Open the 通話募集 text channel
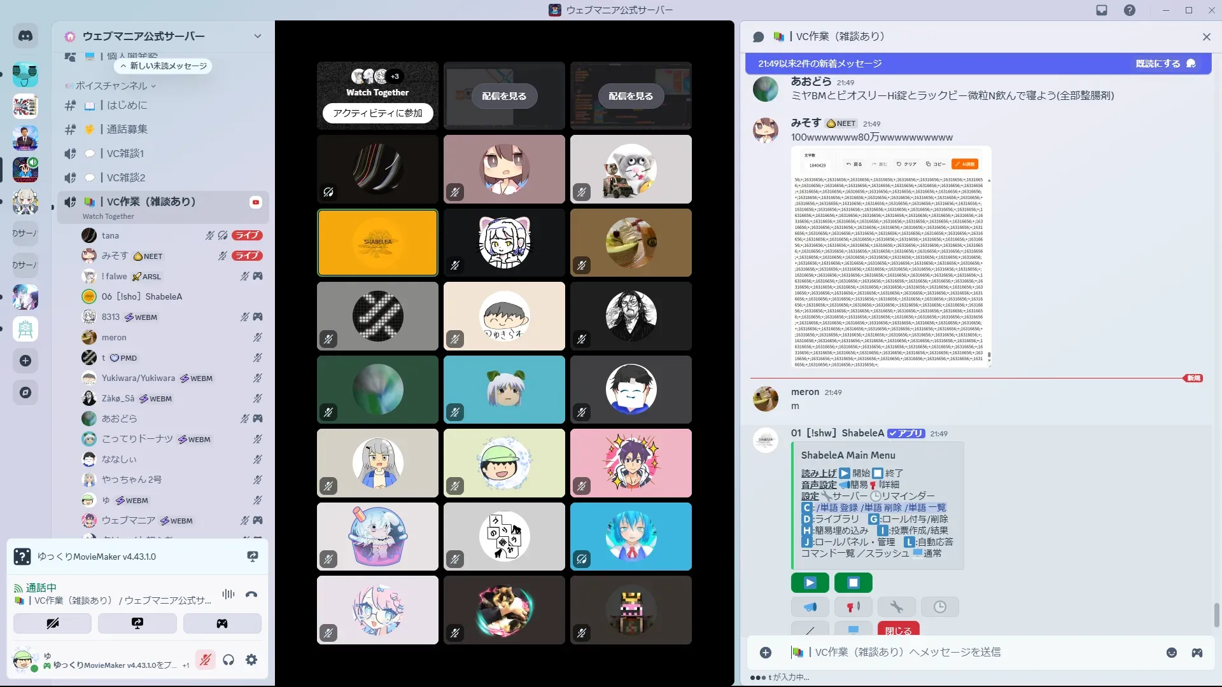 (x=127, y=129)
